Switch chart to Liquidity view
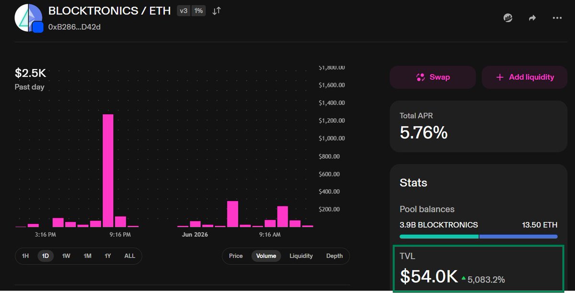The image size is (575, 293). tap(301, 256)
